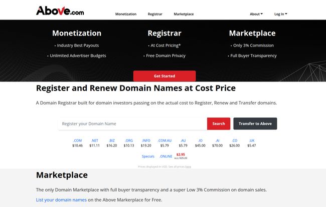Click the $2.95 special price
Viewport: 326px width, 207px height.
point(181,154)
